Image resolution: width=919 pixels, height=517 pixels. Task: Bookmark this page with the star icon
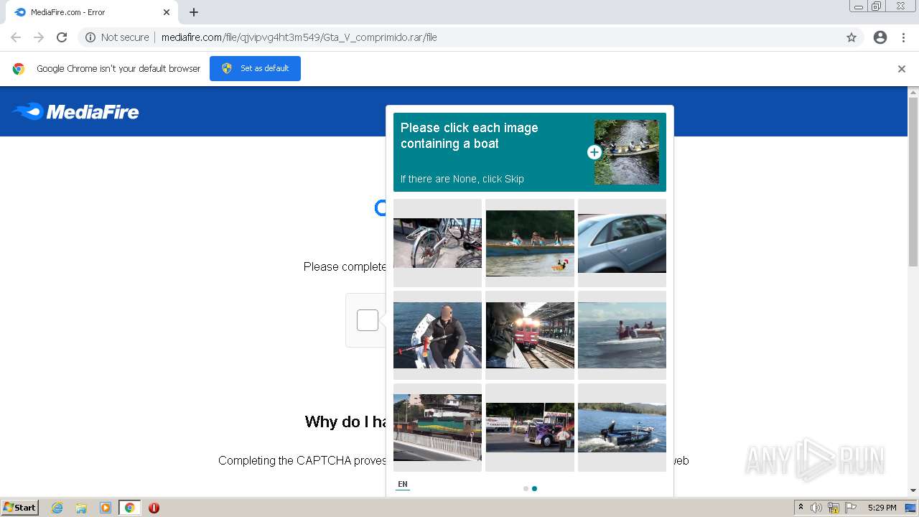pos(852,37)
